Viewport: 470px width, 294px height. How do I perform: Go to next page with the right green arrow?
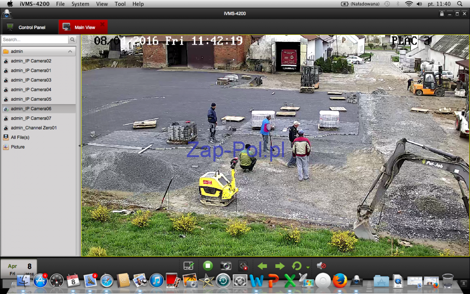(280, 266)
